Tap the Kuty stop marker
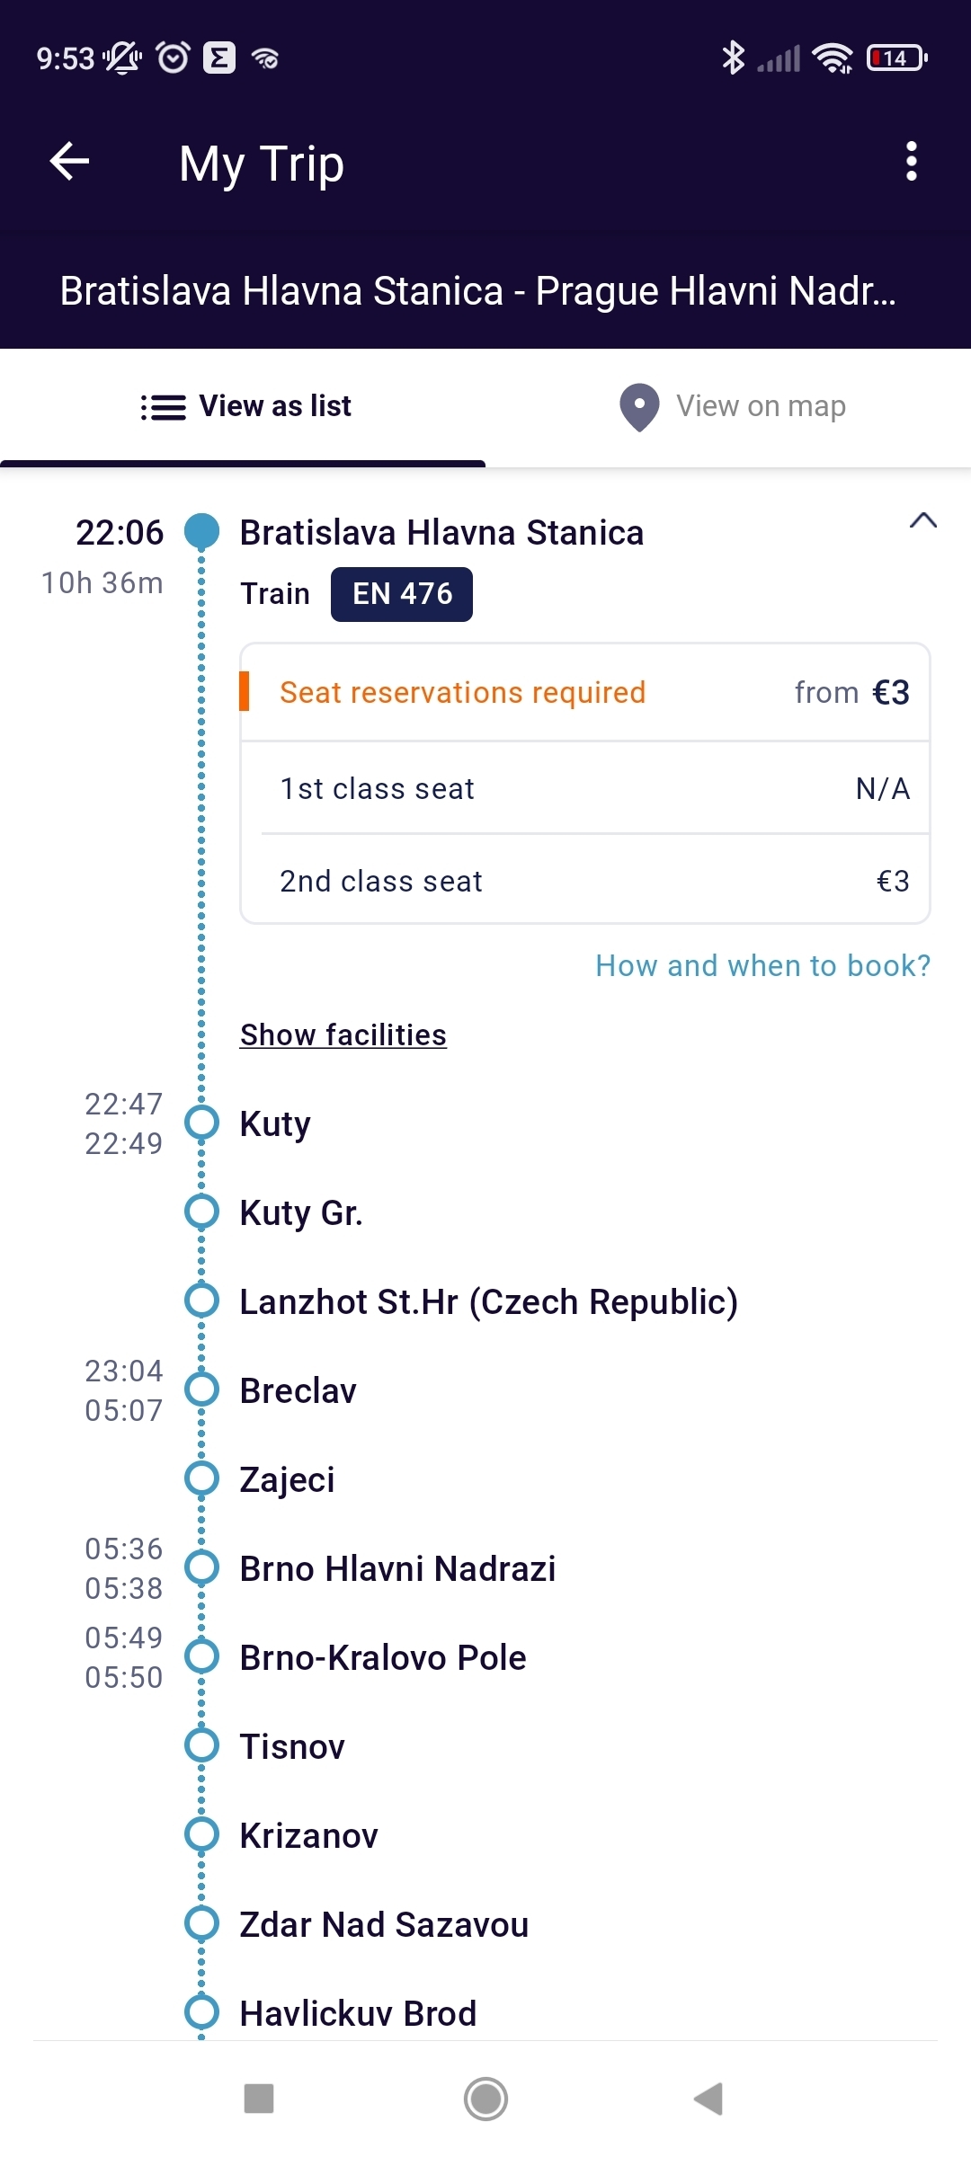Image resolution: width=971 pixels, height=2157 pixels. click(x=201, y=1123)
